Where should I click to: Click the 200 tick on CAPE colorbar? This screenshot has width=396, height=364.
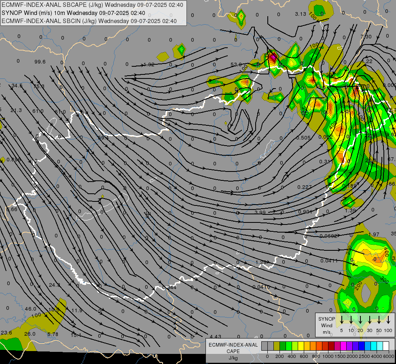280,356
